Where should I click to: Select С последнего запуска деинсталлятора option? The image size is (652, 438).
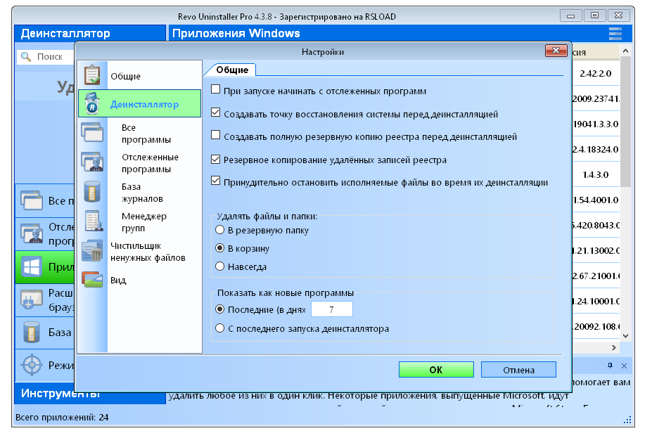(x=219, y=328)
